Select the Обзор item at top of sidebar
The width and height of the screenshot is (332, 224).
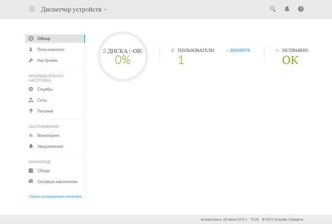coord(55,39)
